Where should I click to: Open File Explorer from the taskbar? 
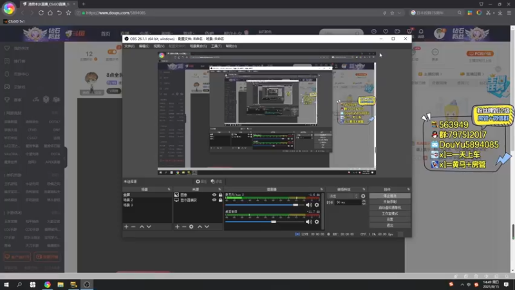pos(61,284)
